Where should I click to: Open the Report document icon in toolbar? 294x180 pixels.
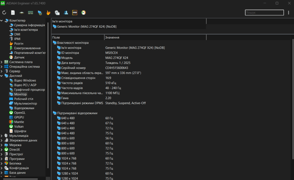pos(13,13)
